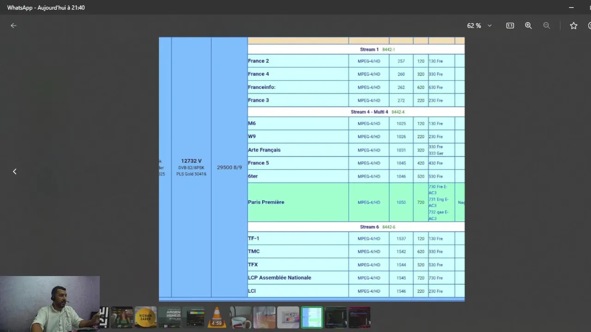Click the France 2 channel name

[x=258, y=61]
